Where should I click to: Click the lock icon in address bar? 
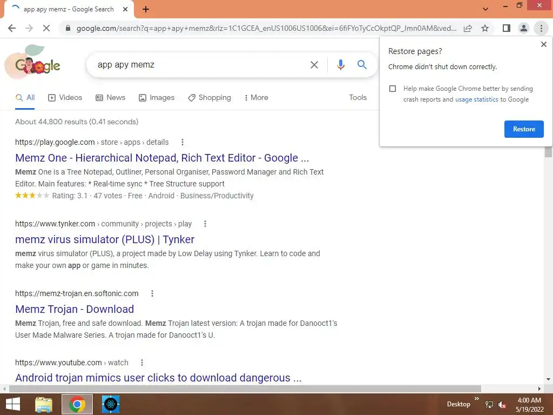68,28
